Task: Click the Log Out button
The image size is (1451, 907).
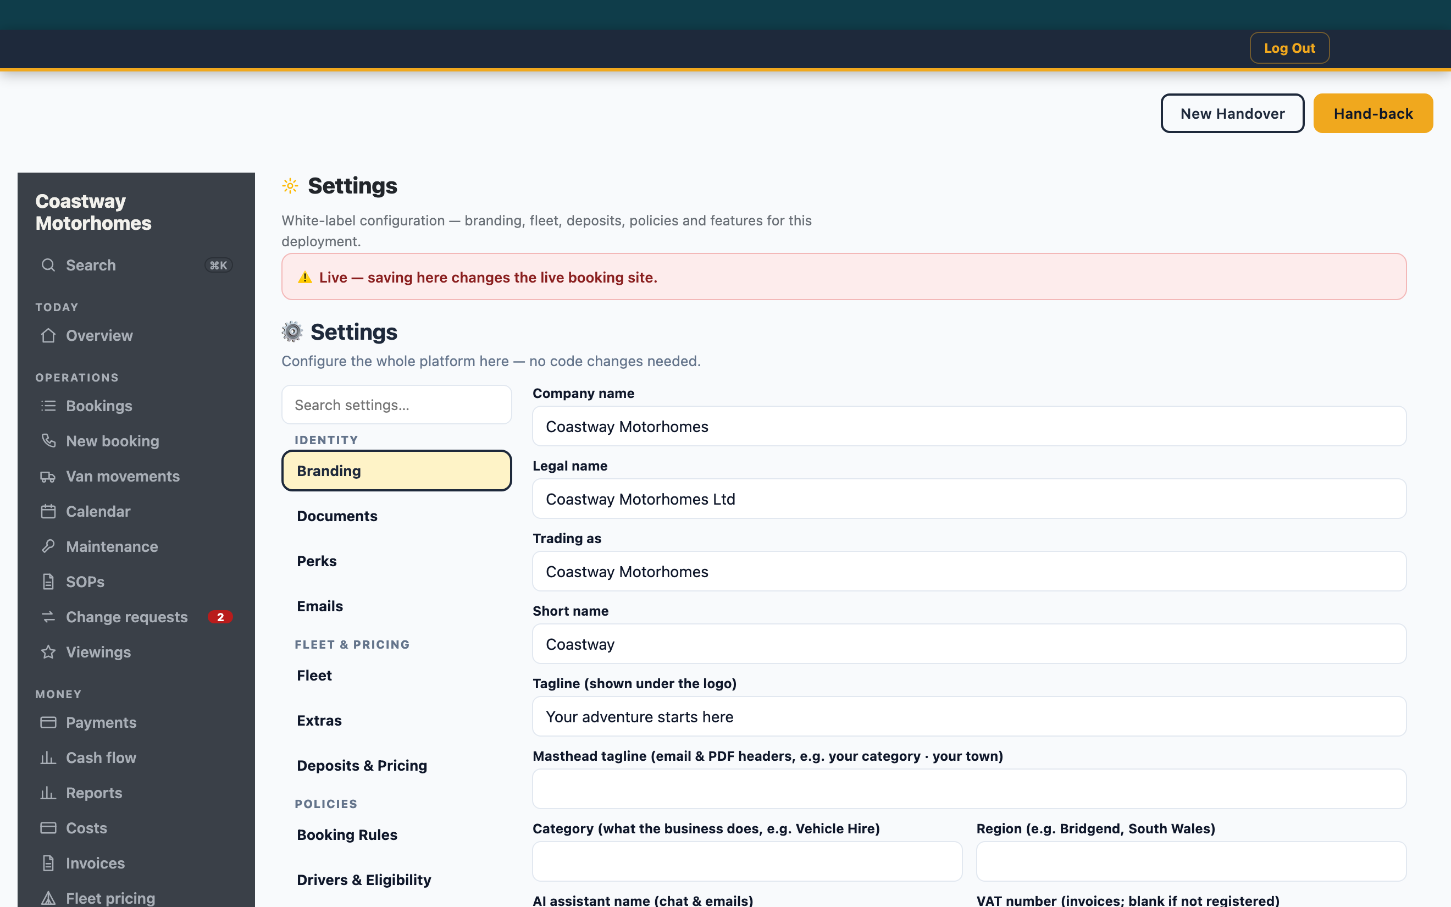Action: (1289, 48)
